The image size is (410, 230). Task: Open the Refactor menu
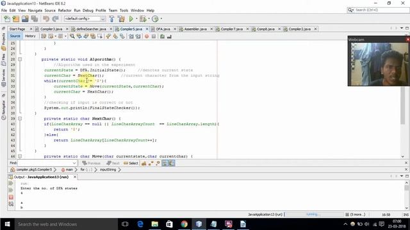(65, 10)
